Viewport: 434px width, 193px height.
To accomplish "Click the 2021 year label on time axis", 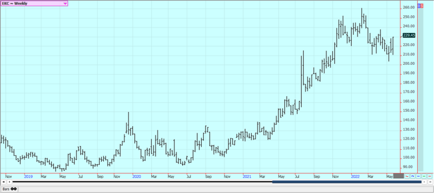I will 247,176.
